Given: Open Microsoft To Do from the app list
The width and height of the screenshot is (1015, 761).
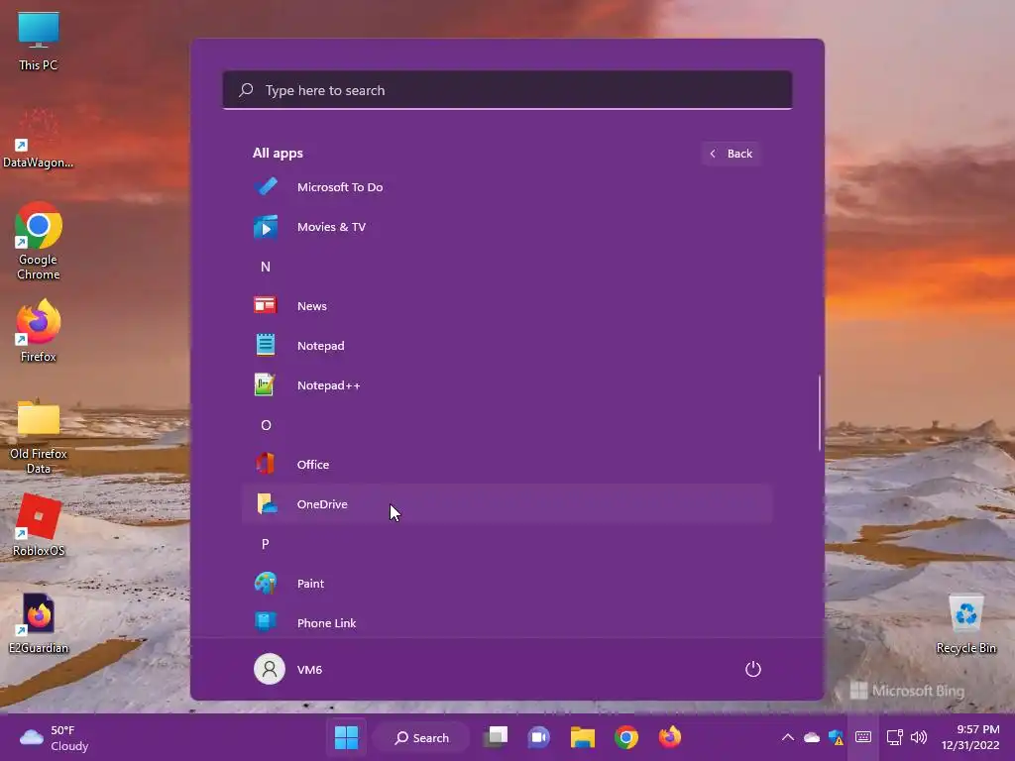Looking at the screenshot, I should coord(507,187).
